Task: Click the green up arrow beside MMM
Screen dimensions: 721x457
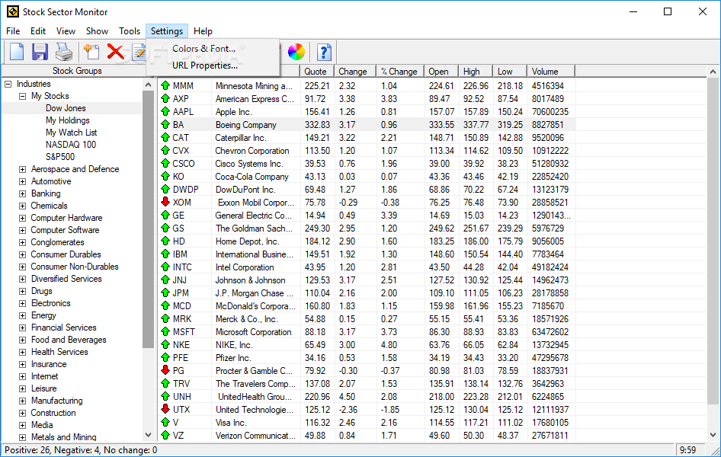Action: tap(165, 85)
